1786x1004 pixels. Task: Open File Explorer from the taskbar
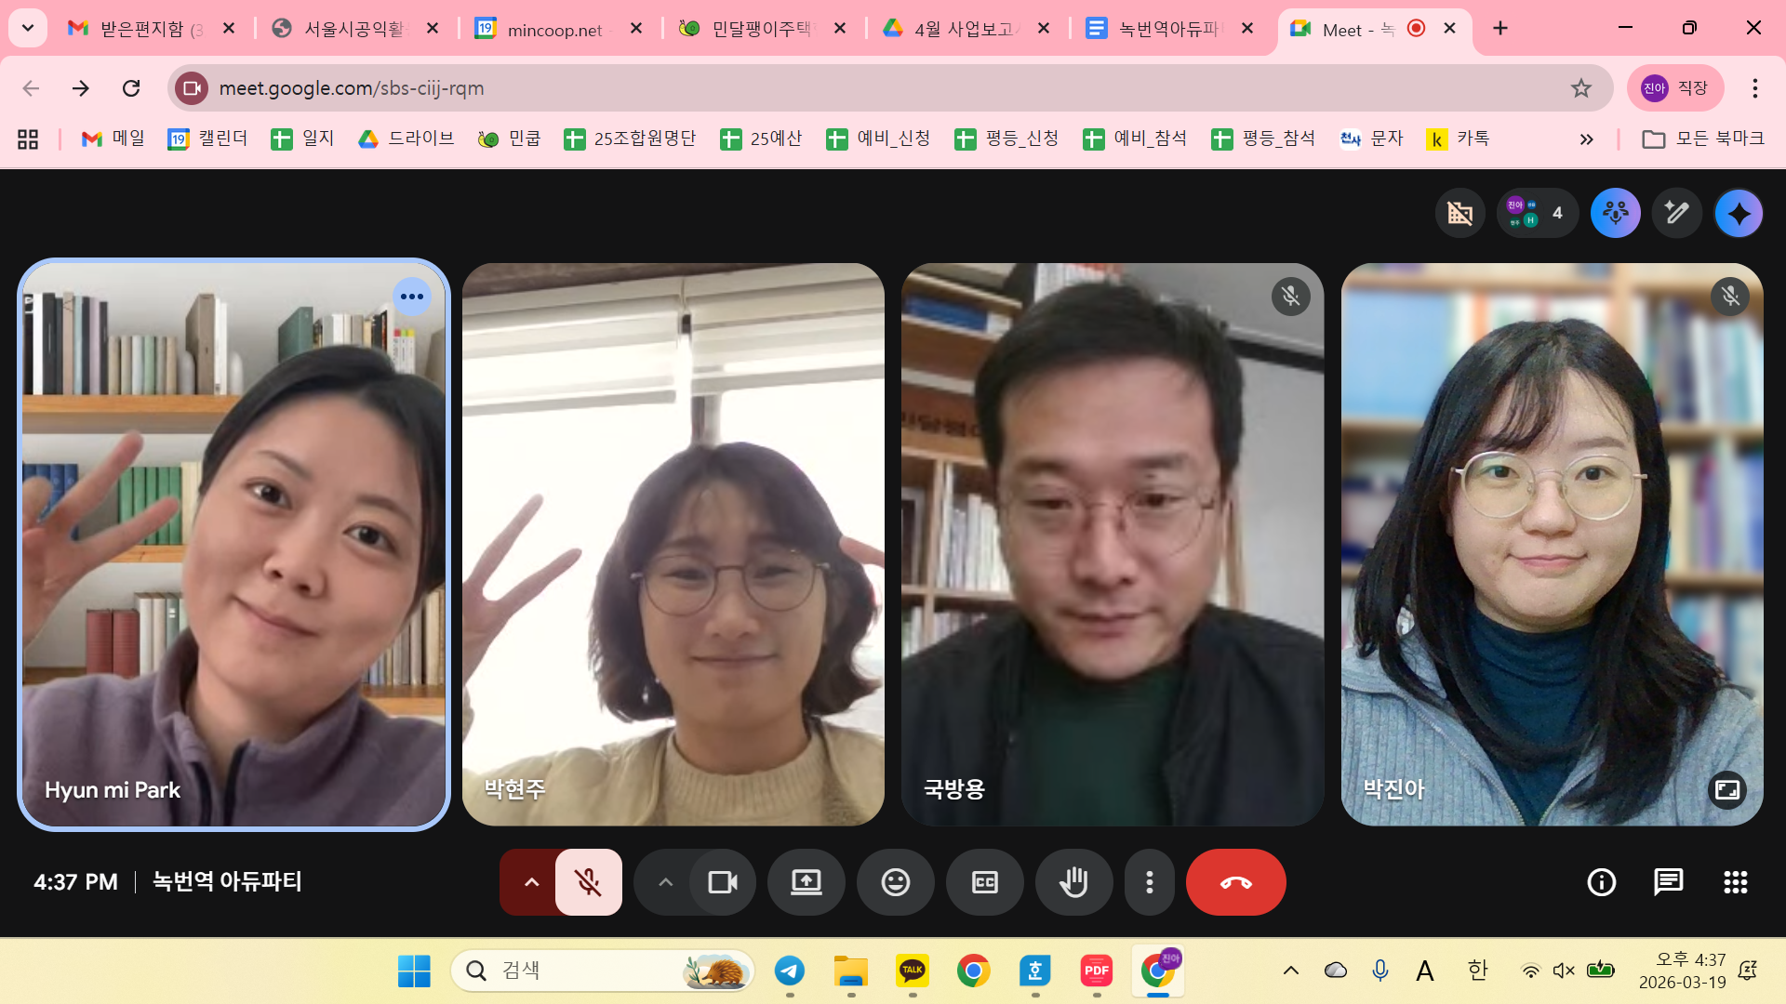coord(851,971)
